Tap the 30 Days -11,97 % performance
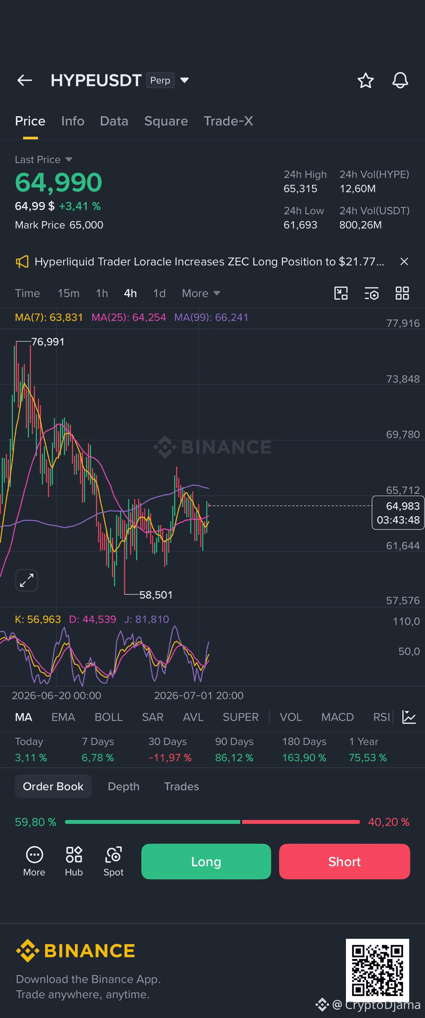 [x=169, y=750]
